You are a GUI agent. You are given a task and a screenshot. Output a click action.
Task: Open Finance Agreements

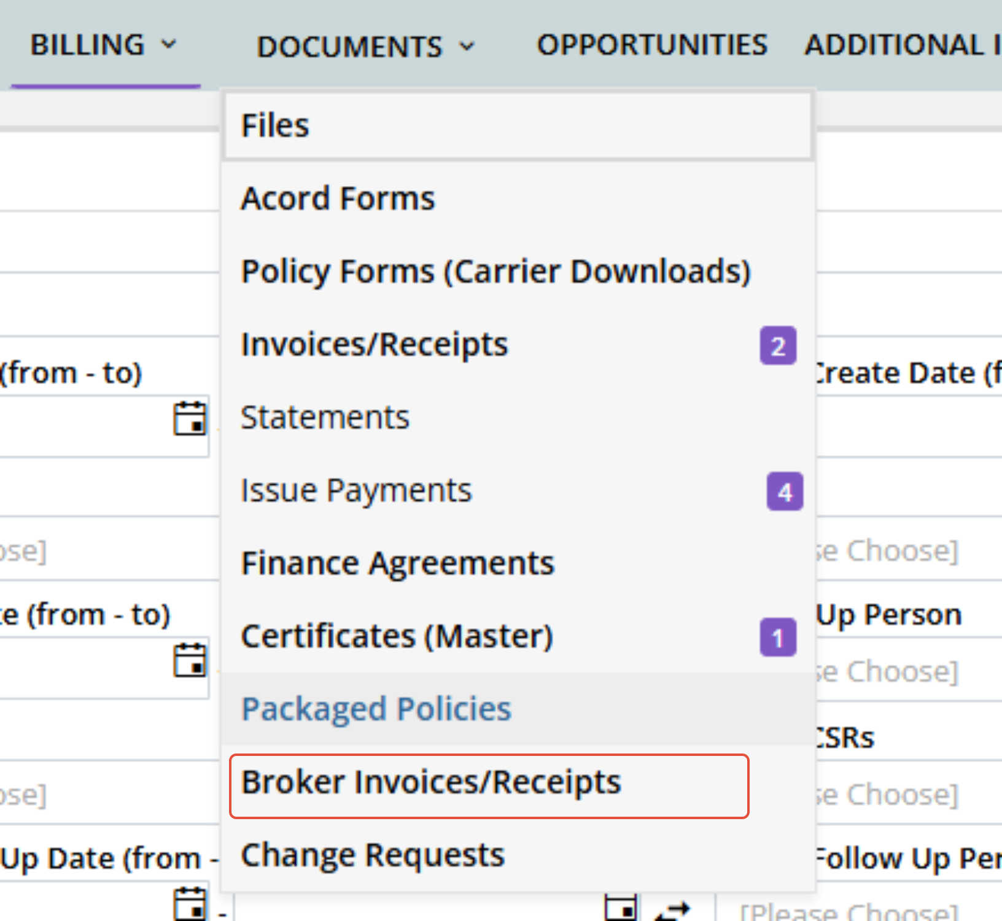click(398, 563)
